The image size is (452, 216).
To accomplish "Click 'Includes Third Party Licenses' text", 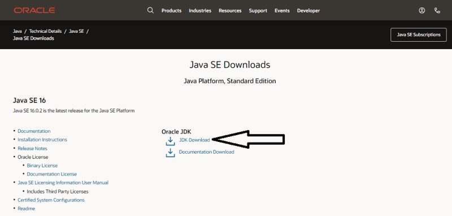I will click(58, 192).
